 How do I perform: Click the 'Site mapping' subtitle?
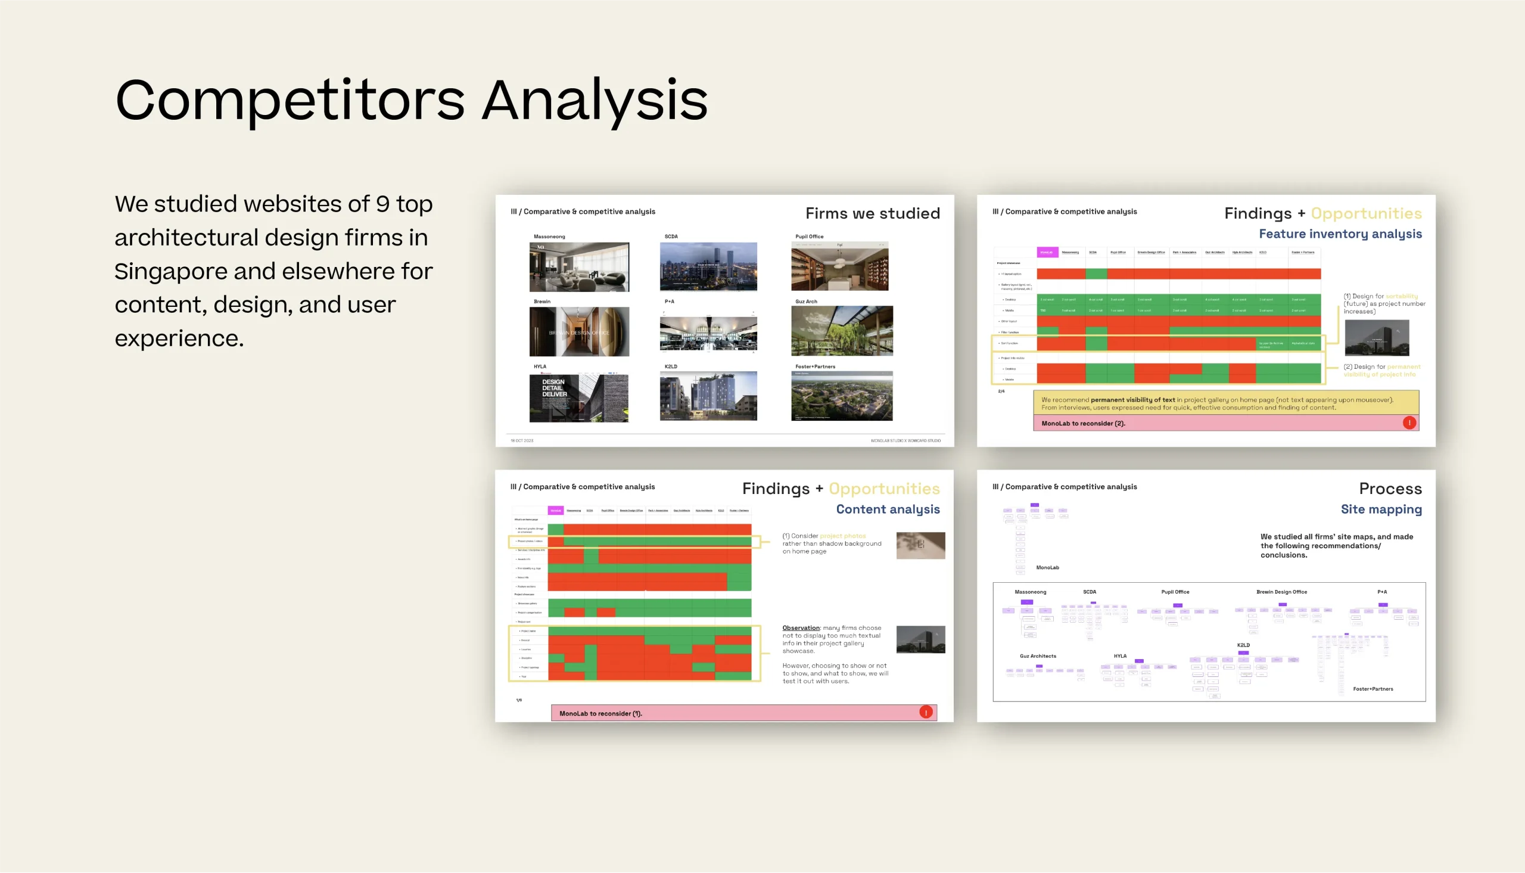[1381, 509]
